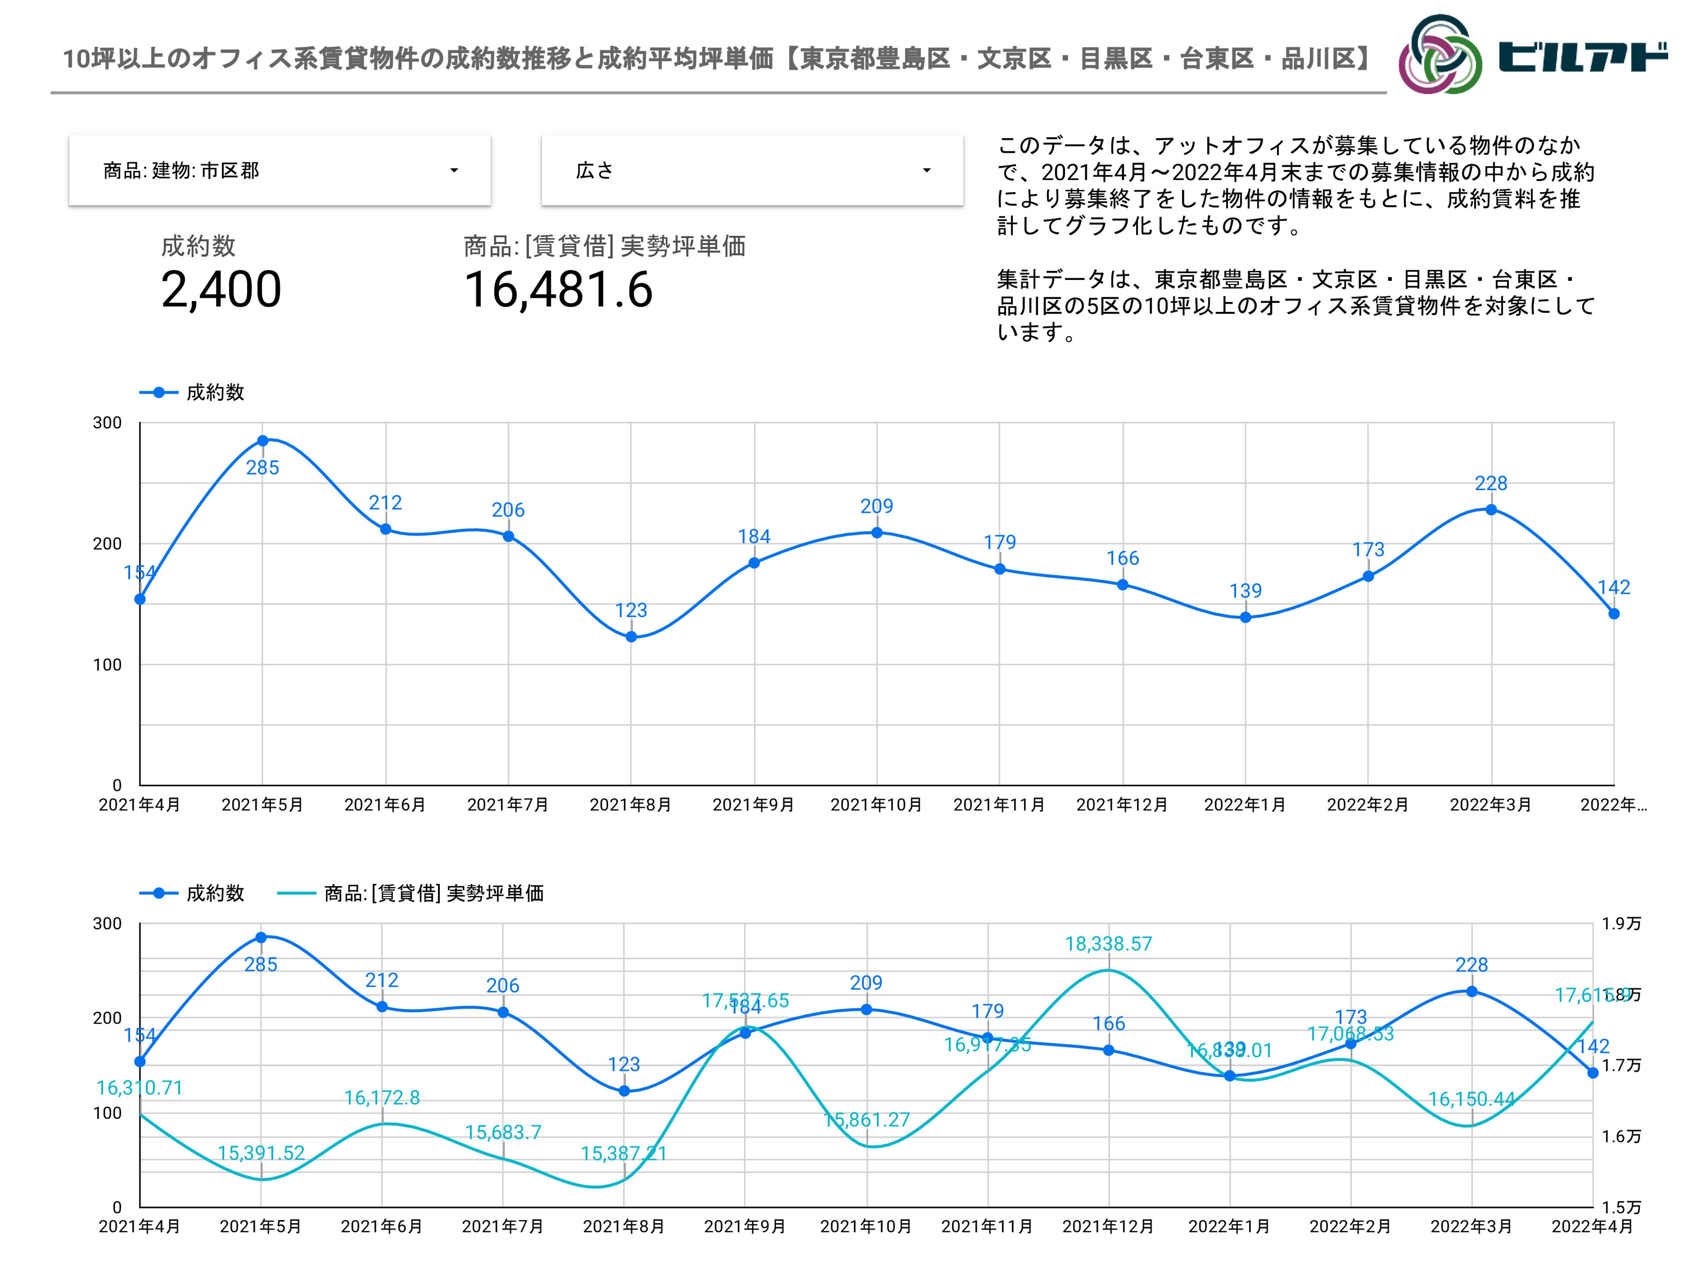Click the 広さ dropdown arrow

[926, 170]
